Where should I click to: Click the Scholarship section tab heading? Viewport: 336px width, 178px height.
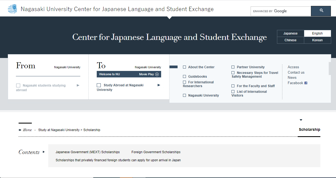[310, 130]
